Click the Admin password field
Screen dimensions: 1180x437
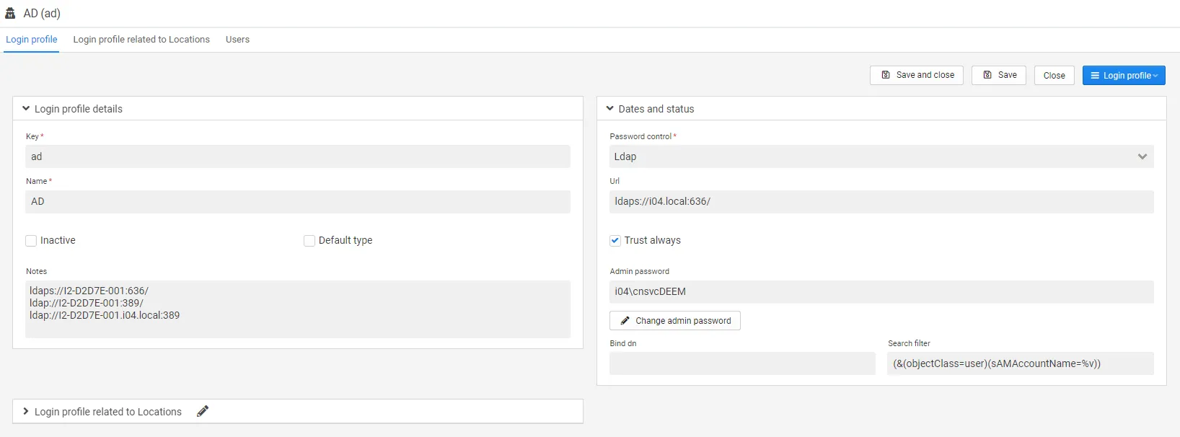click(881, 292)
